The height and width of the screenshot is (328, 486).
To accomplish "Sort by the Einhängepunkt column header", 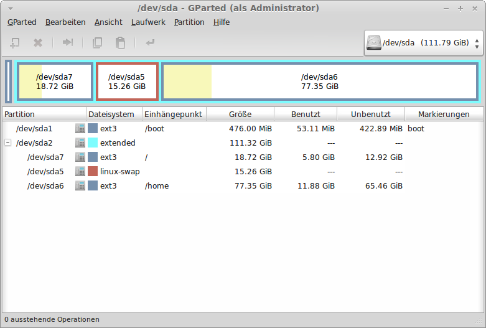I will 174,114.
